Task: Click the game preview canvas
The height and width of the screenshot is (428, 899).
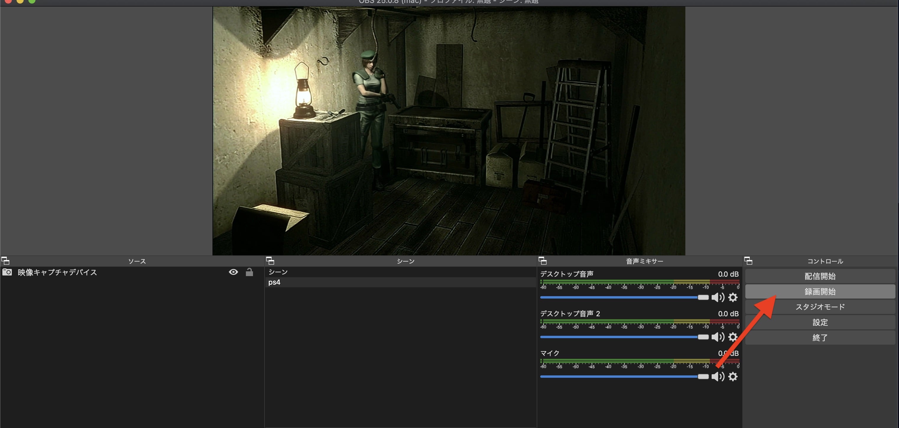Action: point(449,131)
